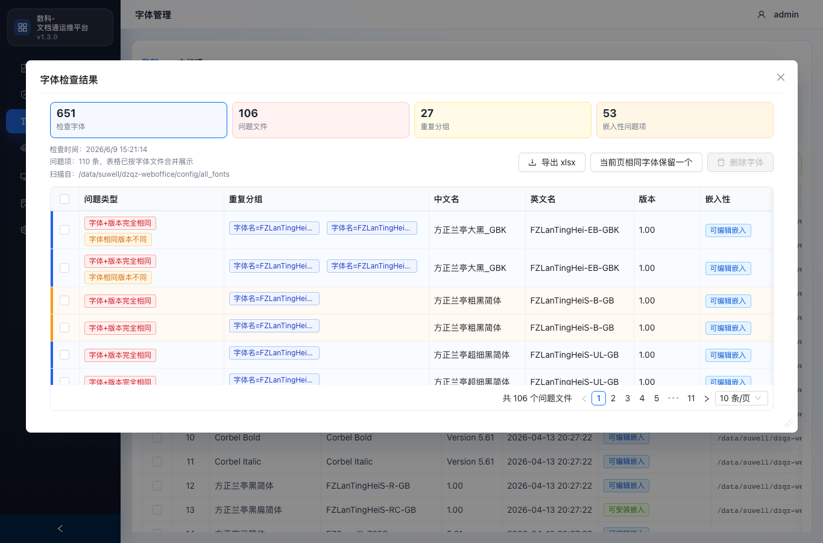Image resolution: width=823 pixels, height=543 pixels.
Task: Check Corbel Italic row checkbox in background table
Action: [157, 462]
